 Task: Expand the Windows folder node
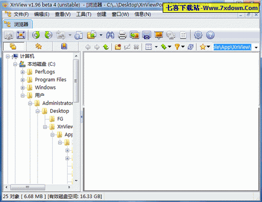23,88
